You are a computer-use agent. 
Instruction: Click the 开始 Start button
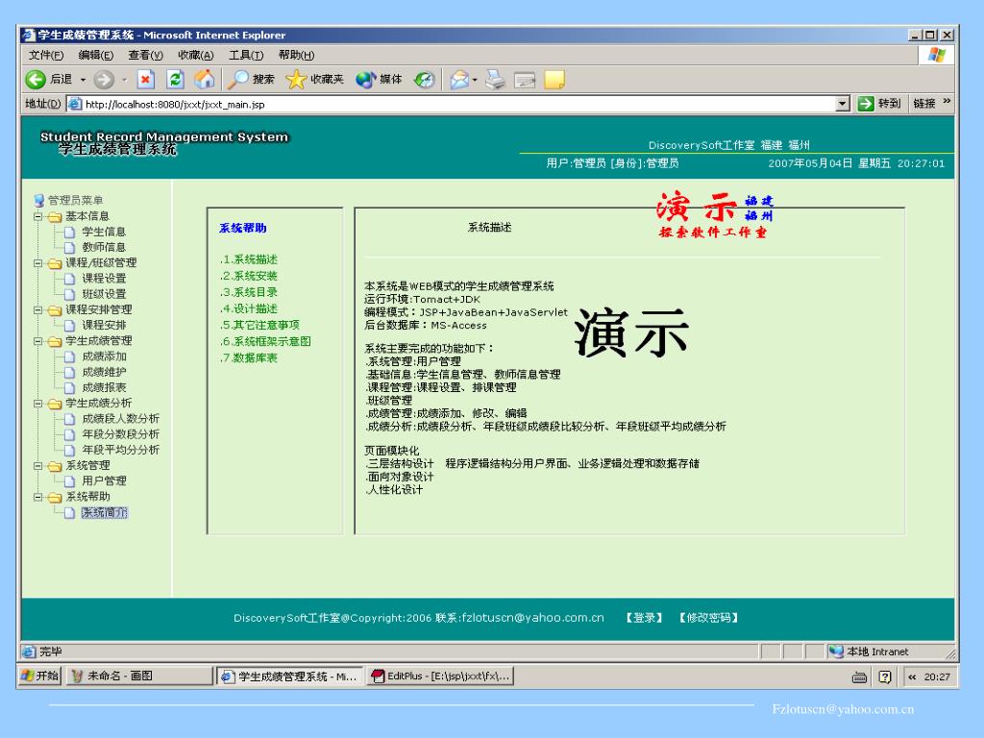tap(40, 676)
